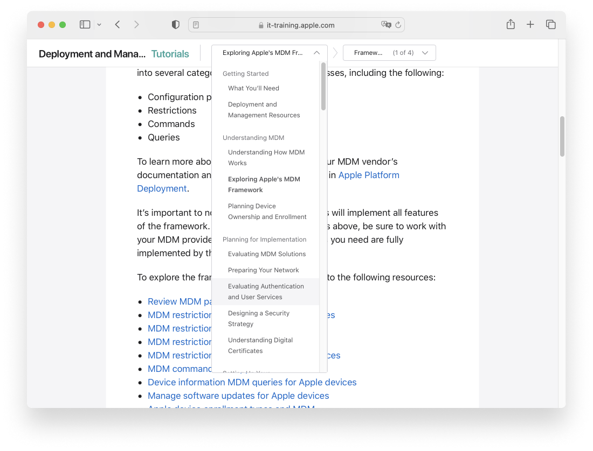Click the forward navigation arrow
This screenshot has height=451, width=593.
pos(136,24)
